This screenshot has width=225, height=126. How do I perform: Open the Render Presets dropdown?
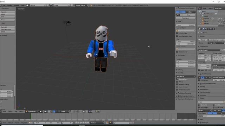coord(210,50)
